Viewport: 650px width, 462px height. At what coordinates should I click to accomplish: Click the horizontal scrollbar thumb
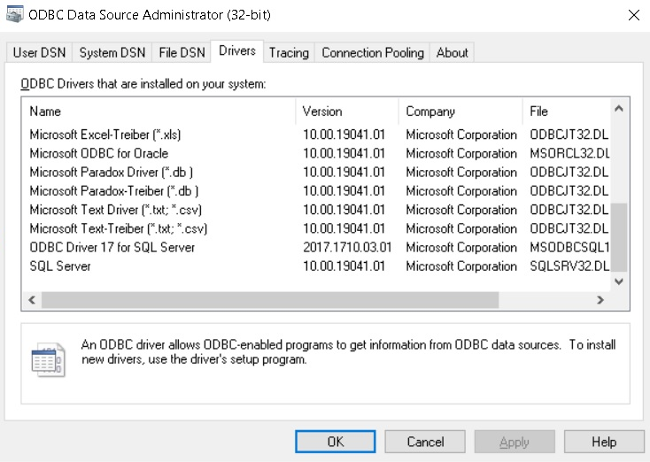coord(270,300)
